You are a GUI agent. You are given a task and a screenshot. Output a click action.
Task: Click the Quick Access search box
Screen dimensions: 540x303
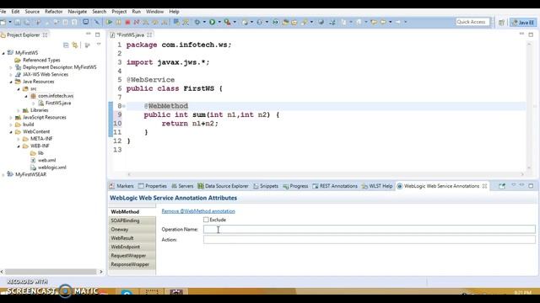472,22
